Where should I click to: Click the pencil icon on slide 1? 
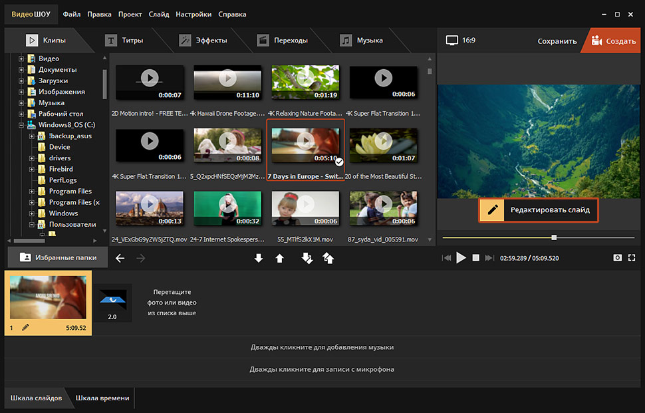[x=25, y=327]
